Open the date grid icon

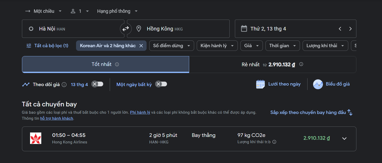pyautogui.click(x=261, y=84)
